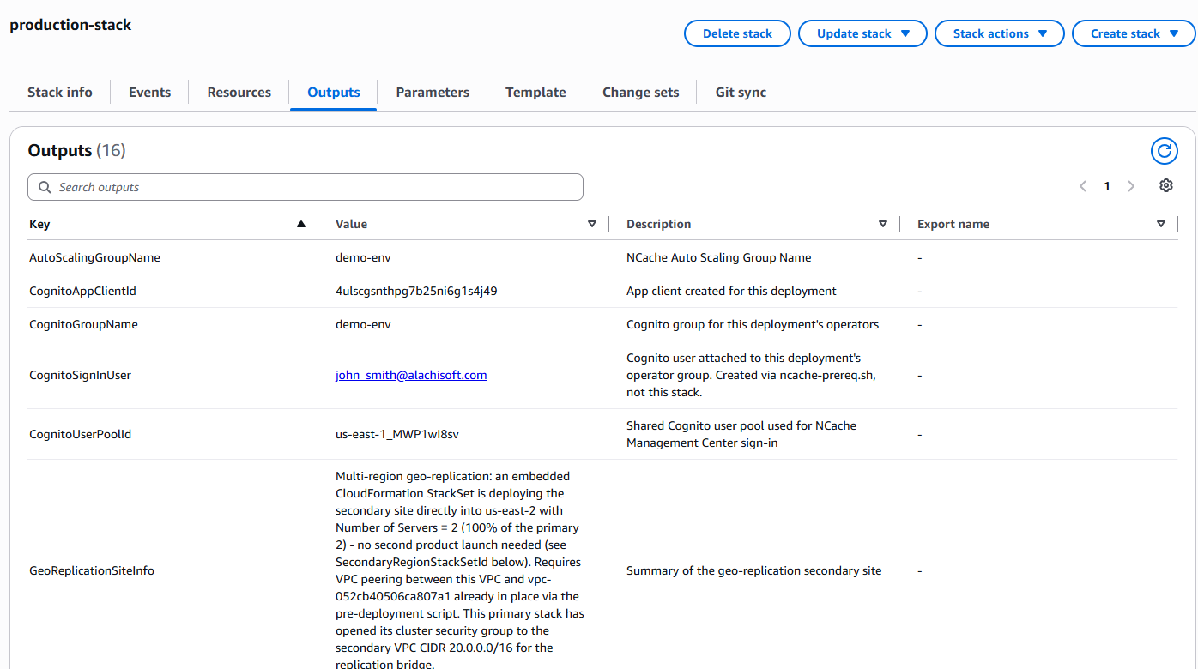Open the Events tab

tap(150, 93)
